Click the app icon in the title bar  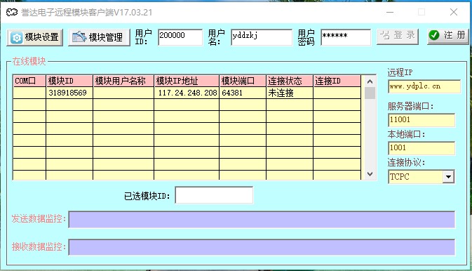(x=12, y=13)
